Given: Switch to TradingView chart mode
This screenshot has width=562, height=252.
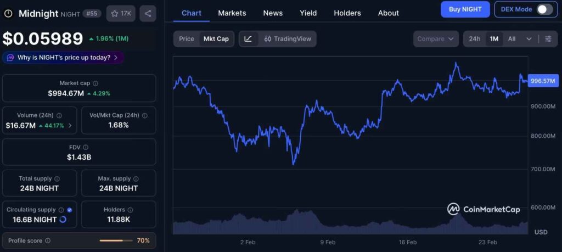Looking at the screenshot, I should [x=287, y=39].
